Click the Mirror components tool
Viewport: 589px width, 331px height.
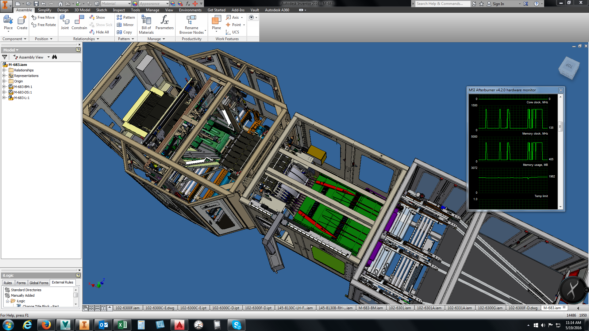point(125,25)
